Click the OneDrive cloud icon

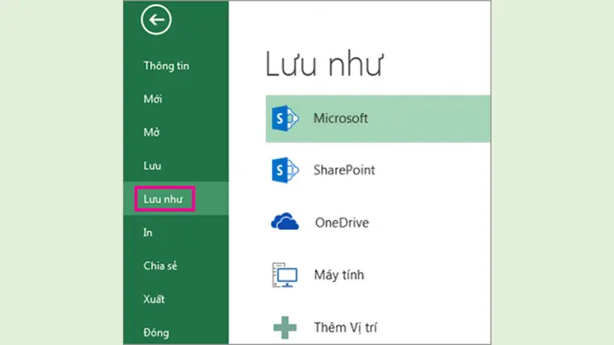click(x=285, y=221)
